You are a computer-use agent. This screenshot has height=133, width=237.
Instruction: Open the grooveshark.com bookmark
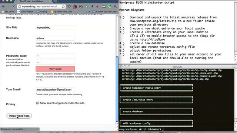[x=61, y=11]
